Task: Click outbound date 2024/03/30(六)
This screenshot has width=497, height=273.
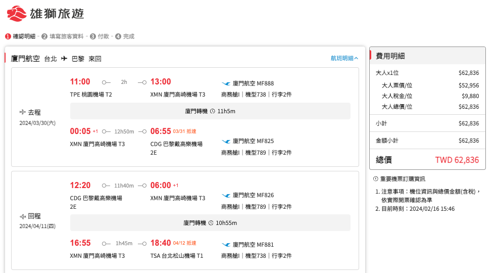Action: 37,123
